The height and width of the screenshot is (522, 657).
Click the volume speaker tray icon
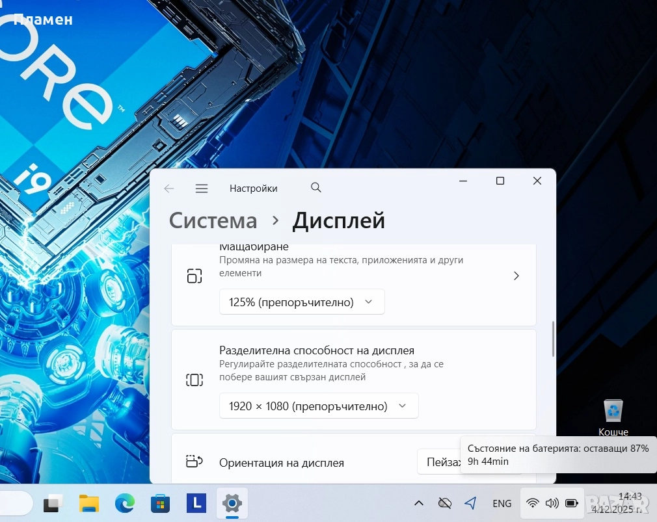(552, 503)
